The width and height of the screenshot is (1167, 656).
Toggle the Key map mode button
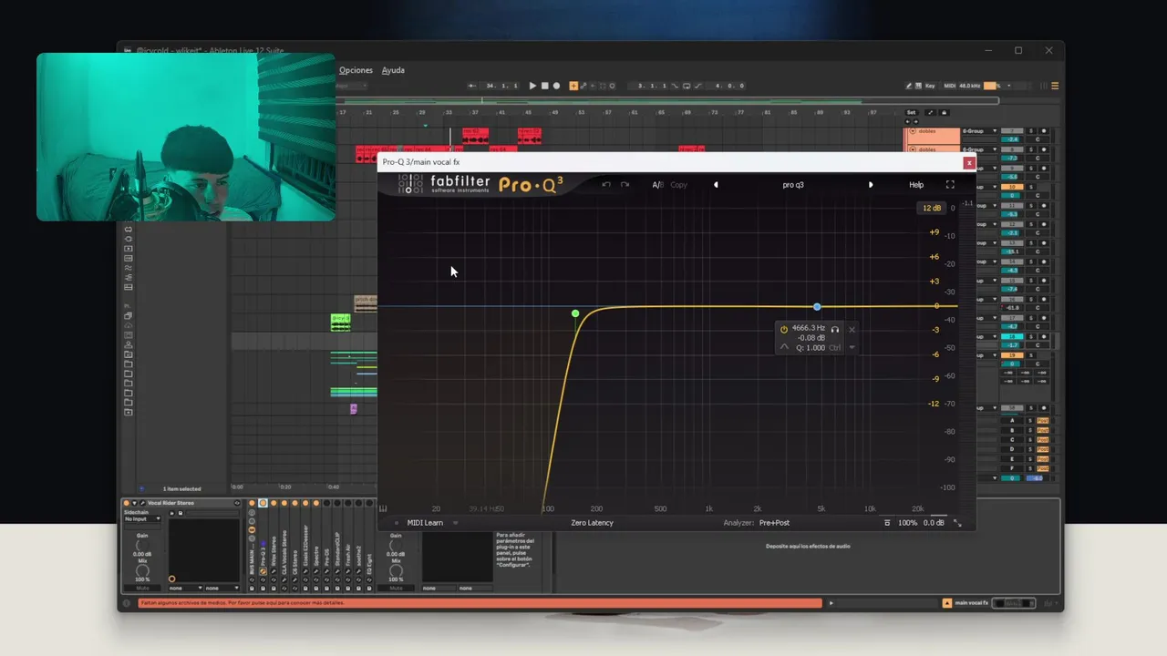[x=930, y=86]
